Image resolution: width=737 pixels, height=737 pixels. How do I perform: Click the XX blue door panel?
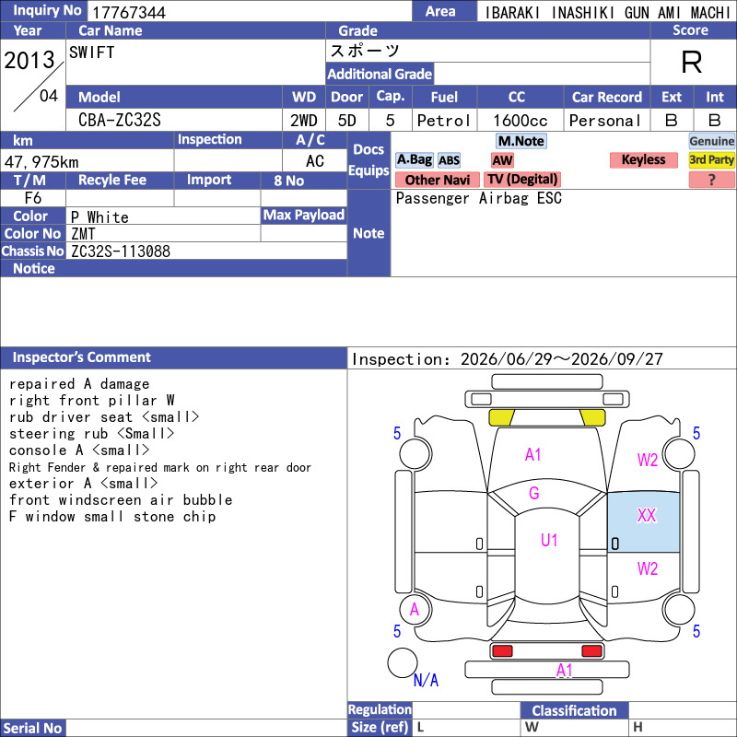click(643, 522)
